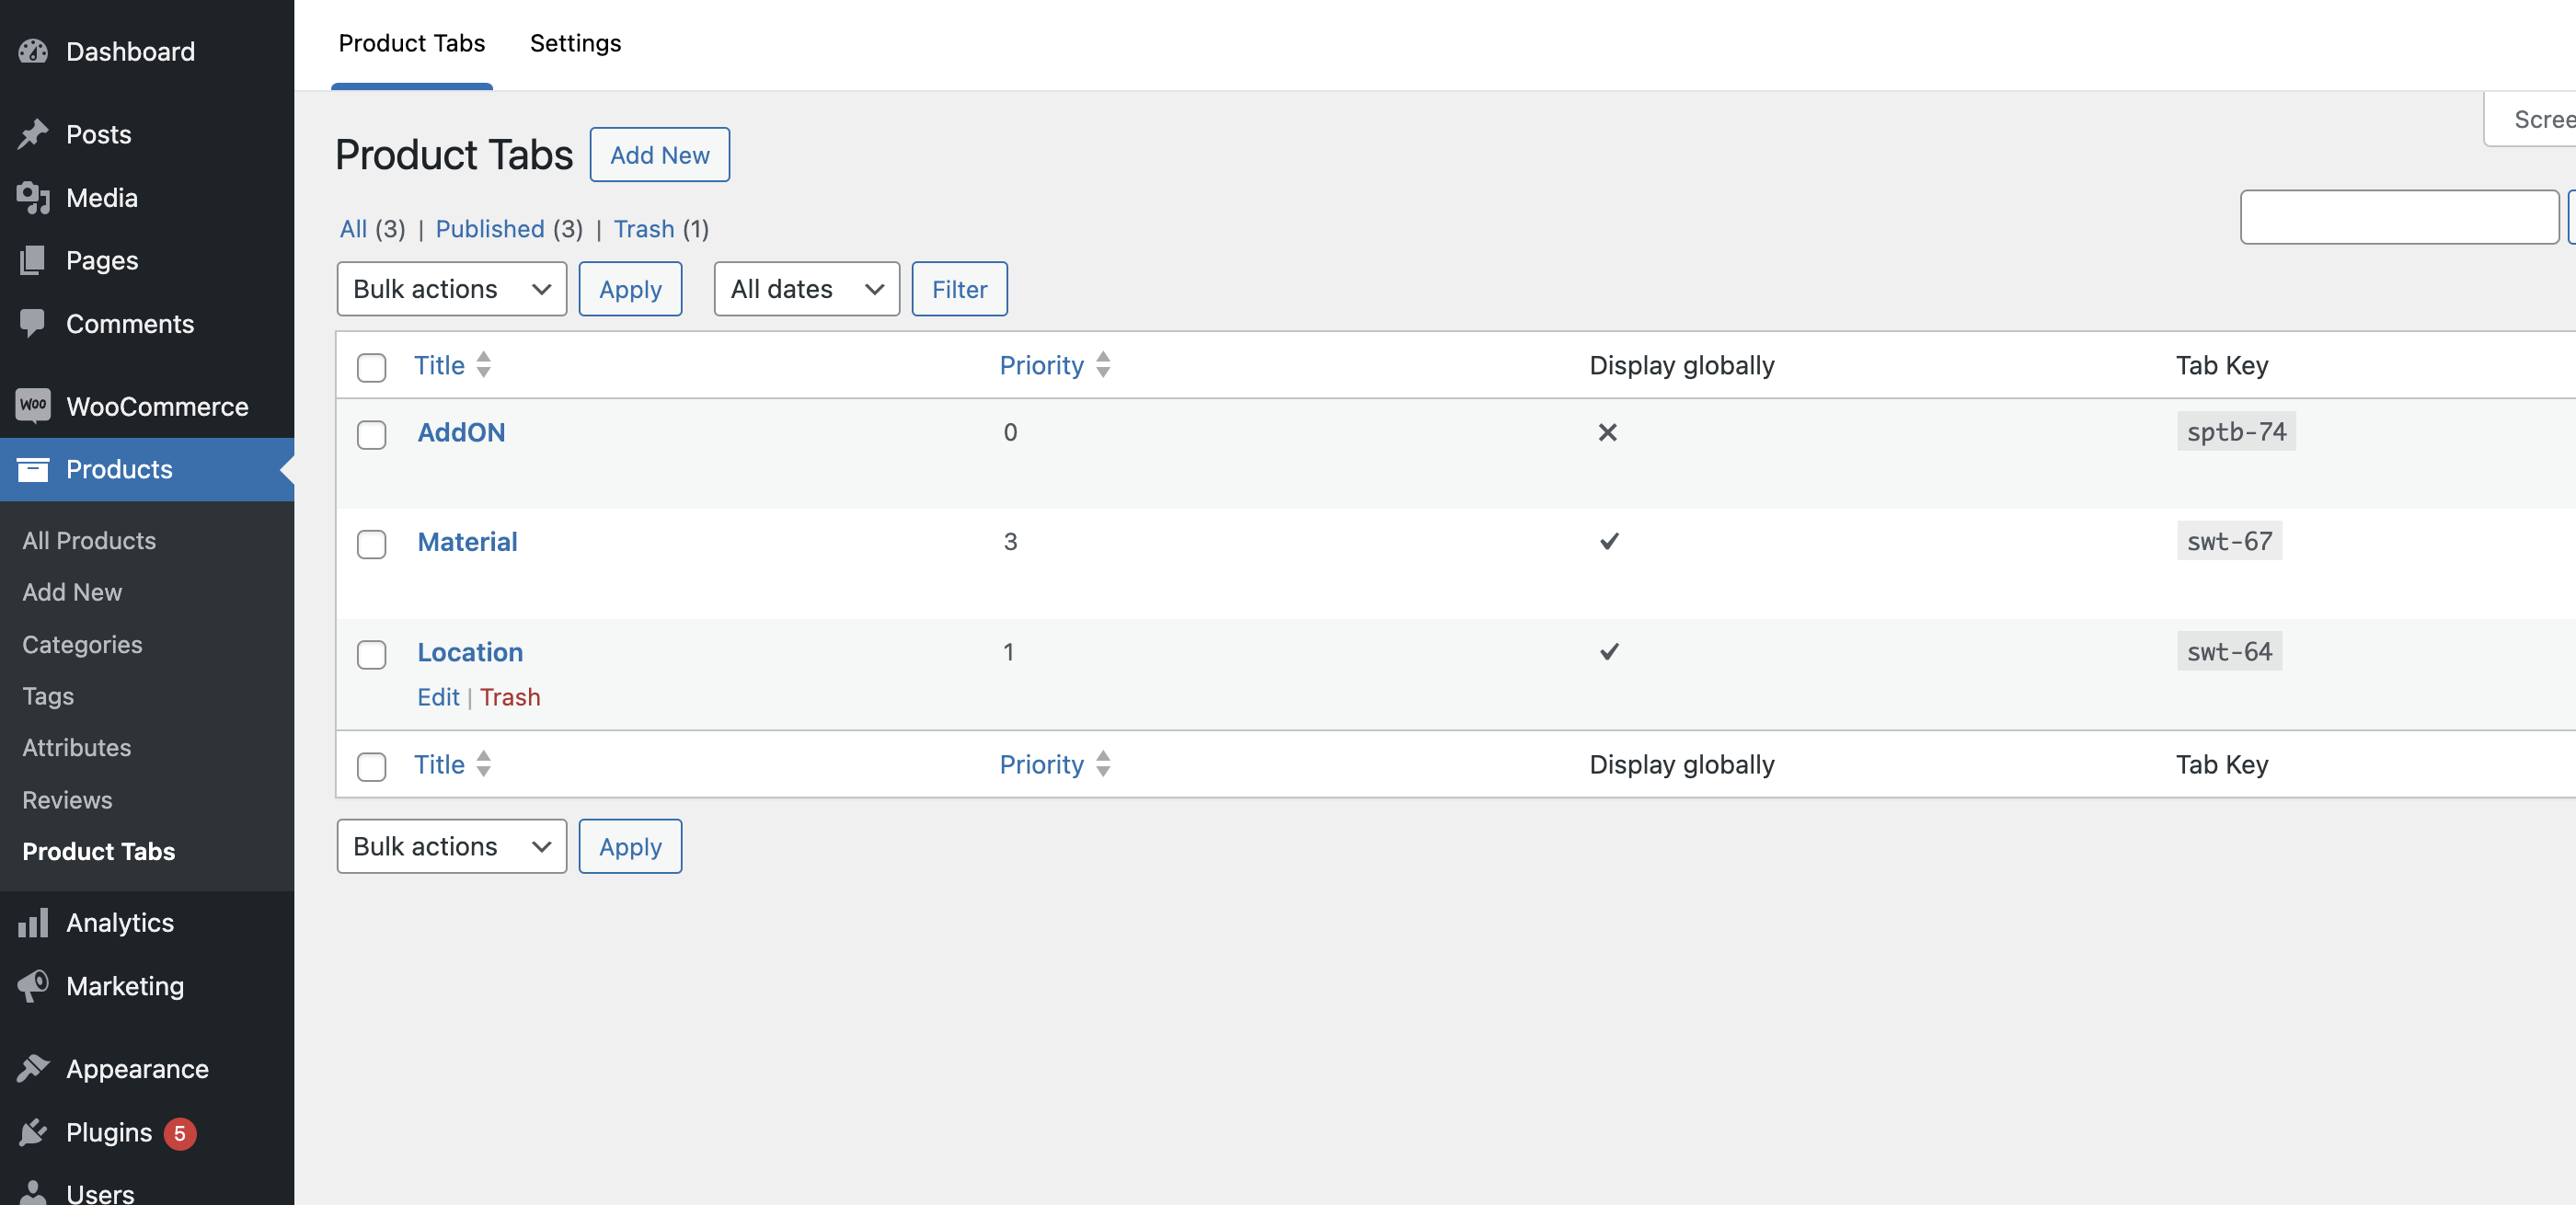Open the Settings tab

coord(575,41)
